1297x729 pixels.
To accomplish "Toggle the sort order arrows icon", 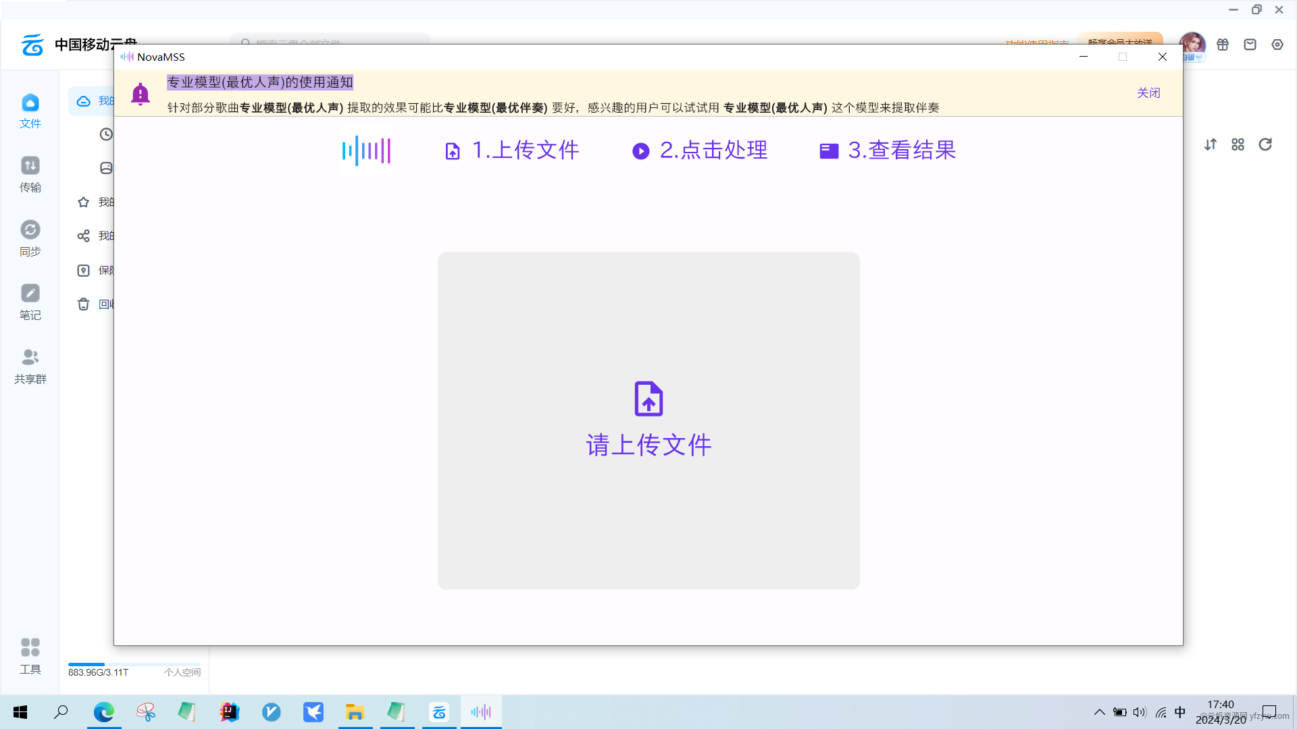I will (1211, 144).
